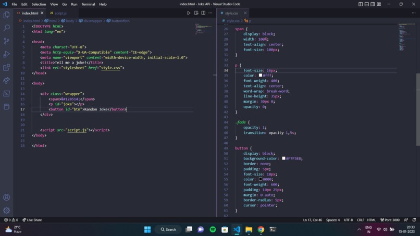420x236 pixels.
Task: Select the index.html tab
Action: pyautogui.click(x=30, y=13)
